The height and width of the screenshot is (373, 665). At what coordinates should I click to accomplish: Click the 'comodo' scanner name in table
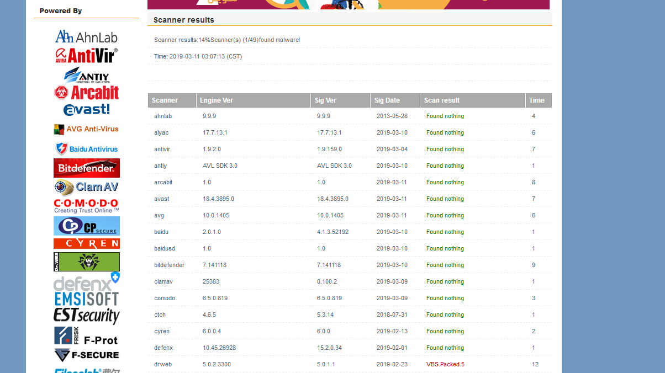tap(165, 298)
